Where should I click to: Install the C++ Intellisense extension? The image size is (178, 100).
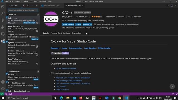(36, 88)
